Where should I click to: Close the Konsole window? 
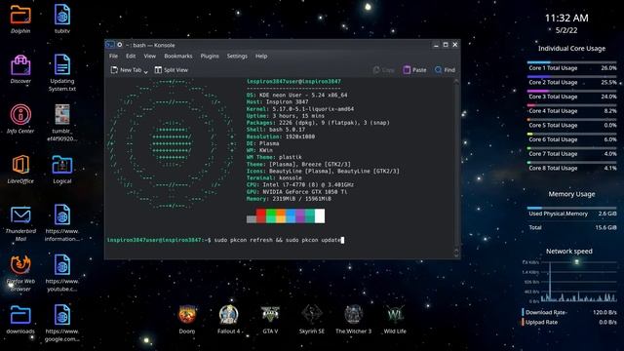pyautogui.click(x=455, y=45)
